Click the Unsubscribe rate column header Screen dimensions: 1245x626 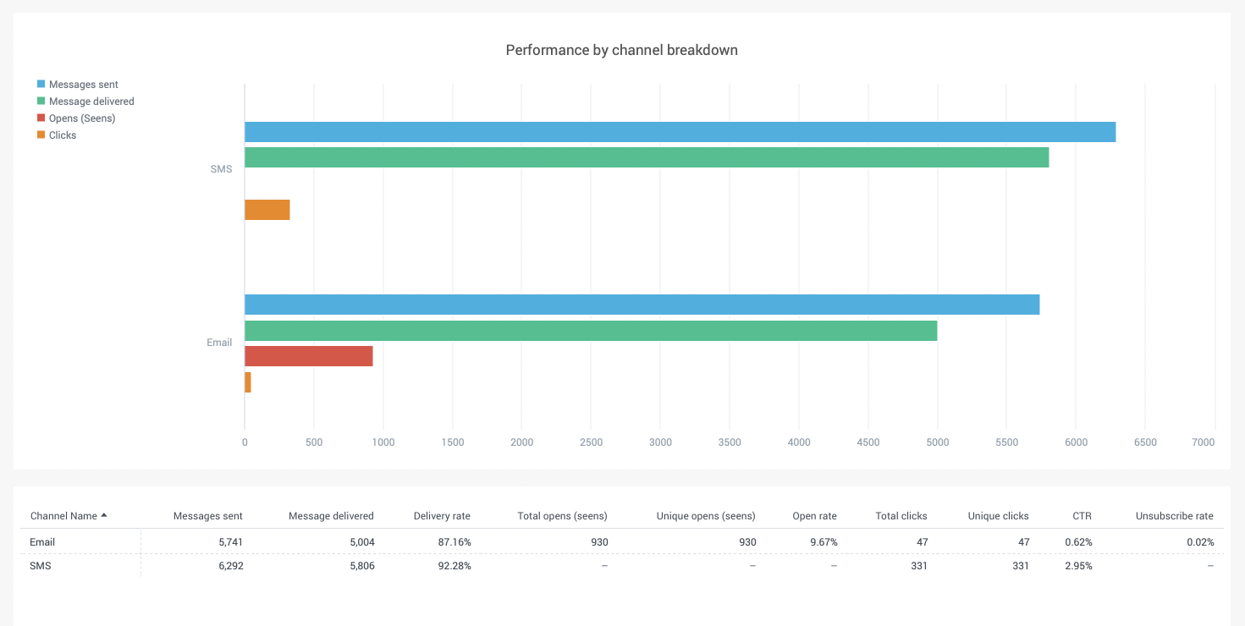pyautogui.click(x=1174, y=516)
